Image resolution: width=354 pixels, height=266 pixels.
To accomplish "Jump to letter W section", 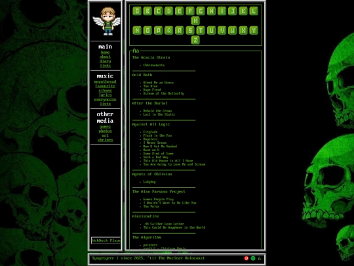I will (233, 30).
